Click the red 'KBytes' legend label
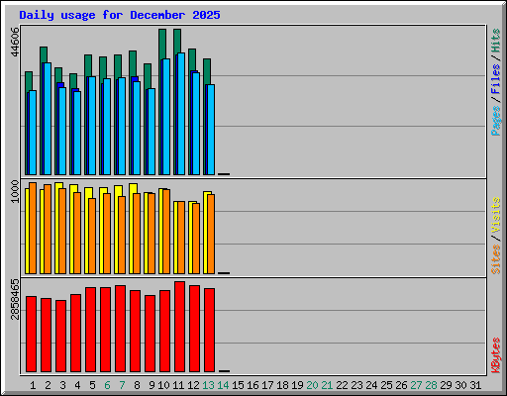This screenshot has width=507, height=396. coord(496,355)
